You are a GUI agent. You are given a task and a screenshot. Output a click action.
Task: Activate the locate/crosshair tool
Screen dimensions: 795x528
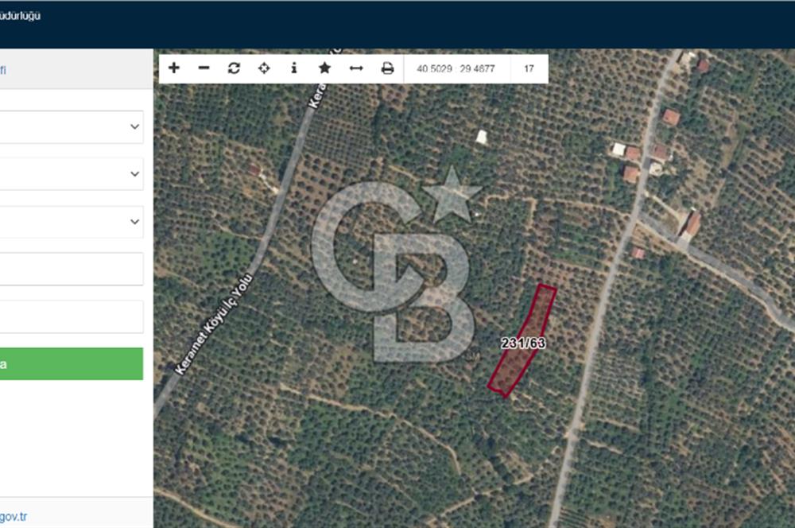coord(264,68)
